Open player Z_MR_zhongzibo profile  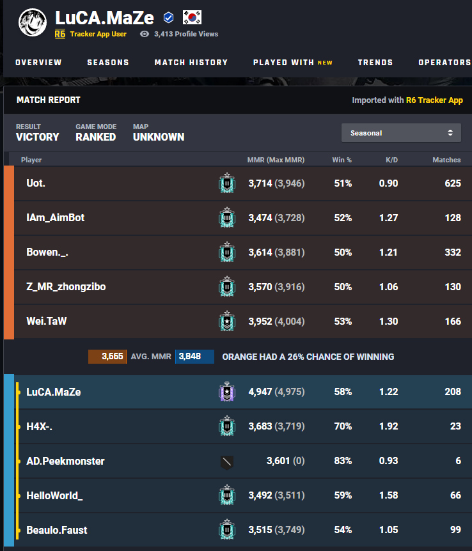tap(66, 287)
